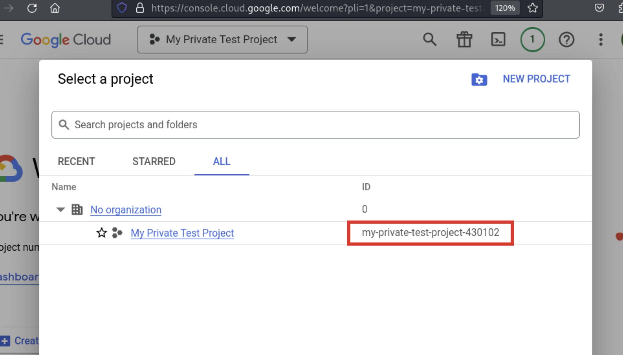Screen dimensions: 623x355
Task: Collapse the No organization tree node
Action: (x=61, y=209)
